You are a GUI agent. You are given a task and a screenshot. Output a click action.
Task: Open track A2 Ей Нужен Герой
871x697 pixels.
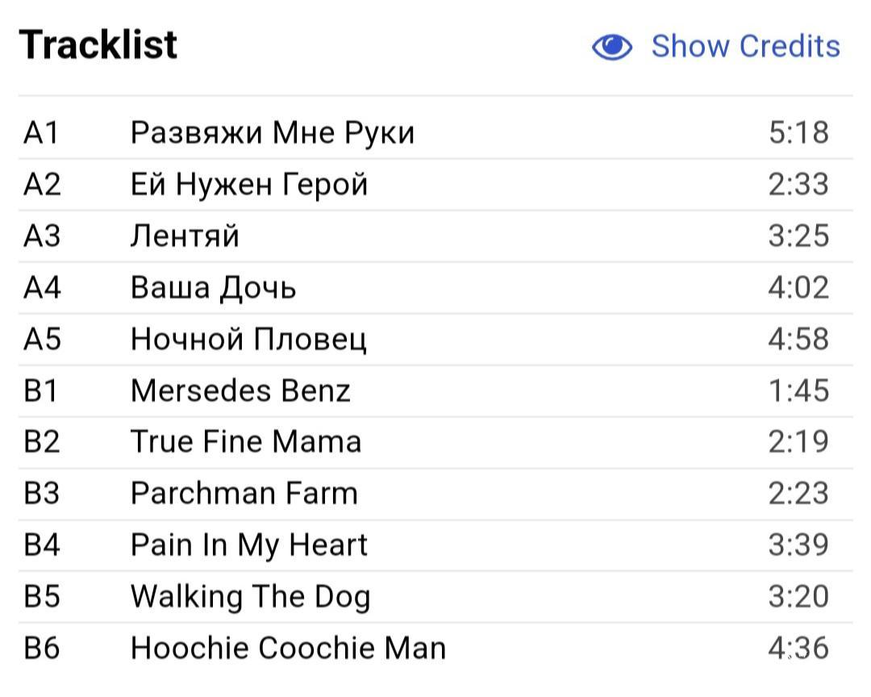click(x=435, y=185)
